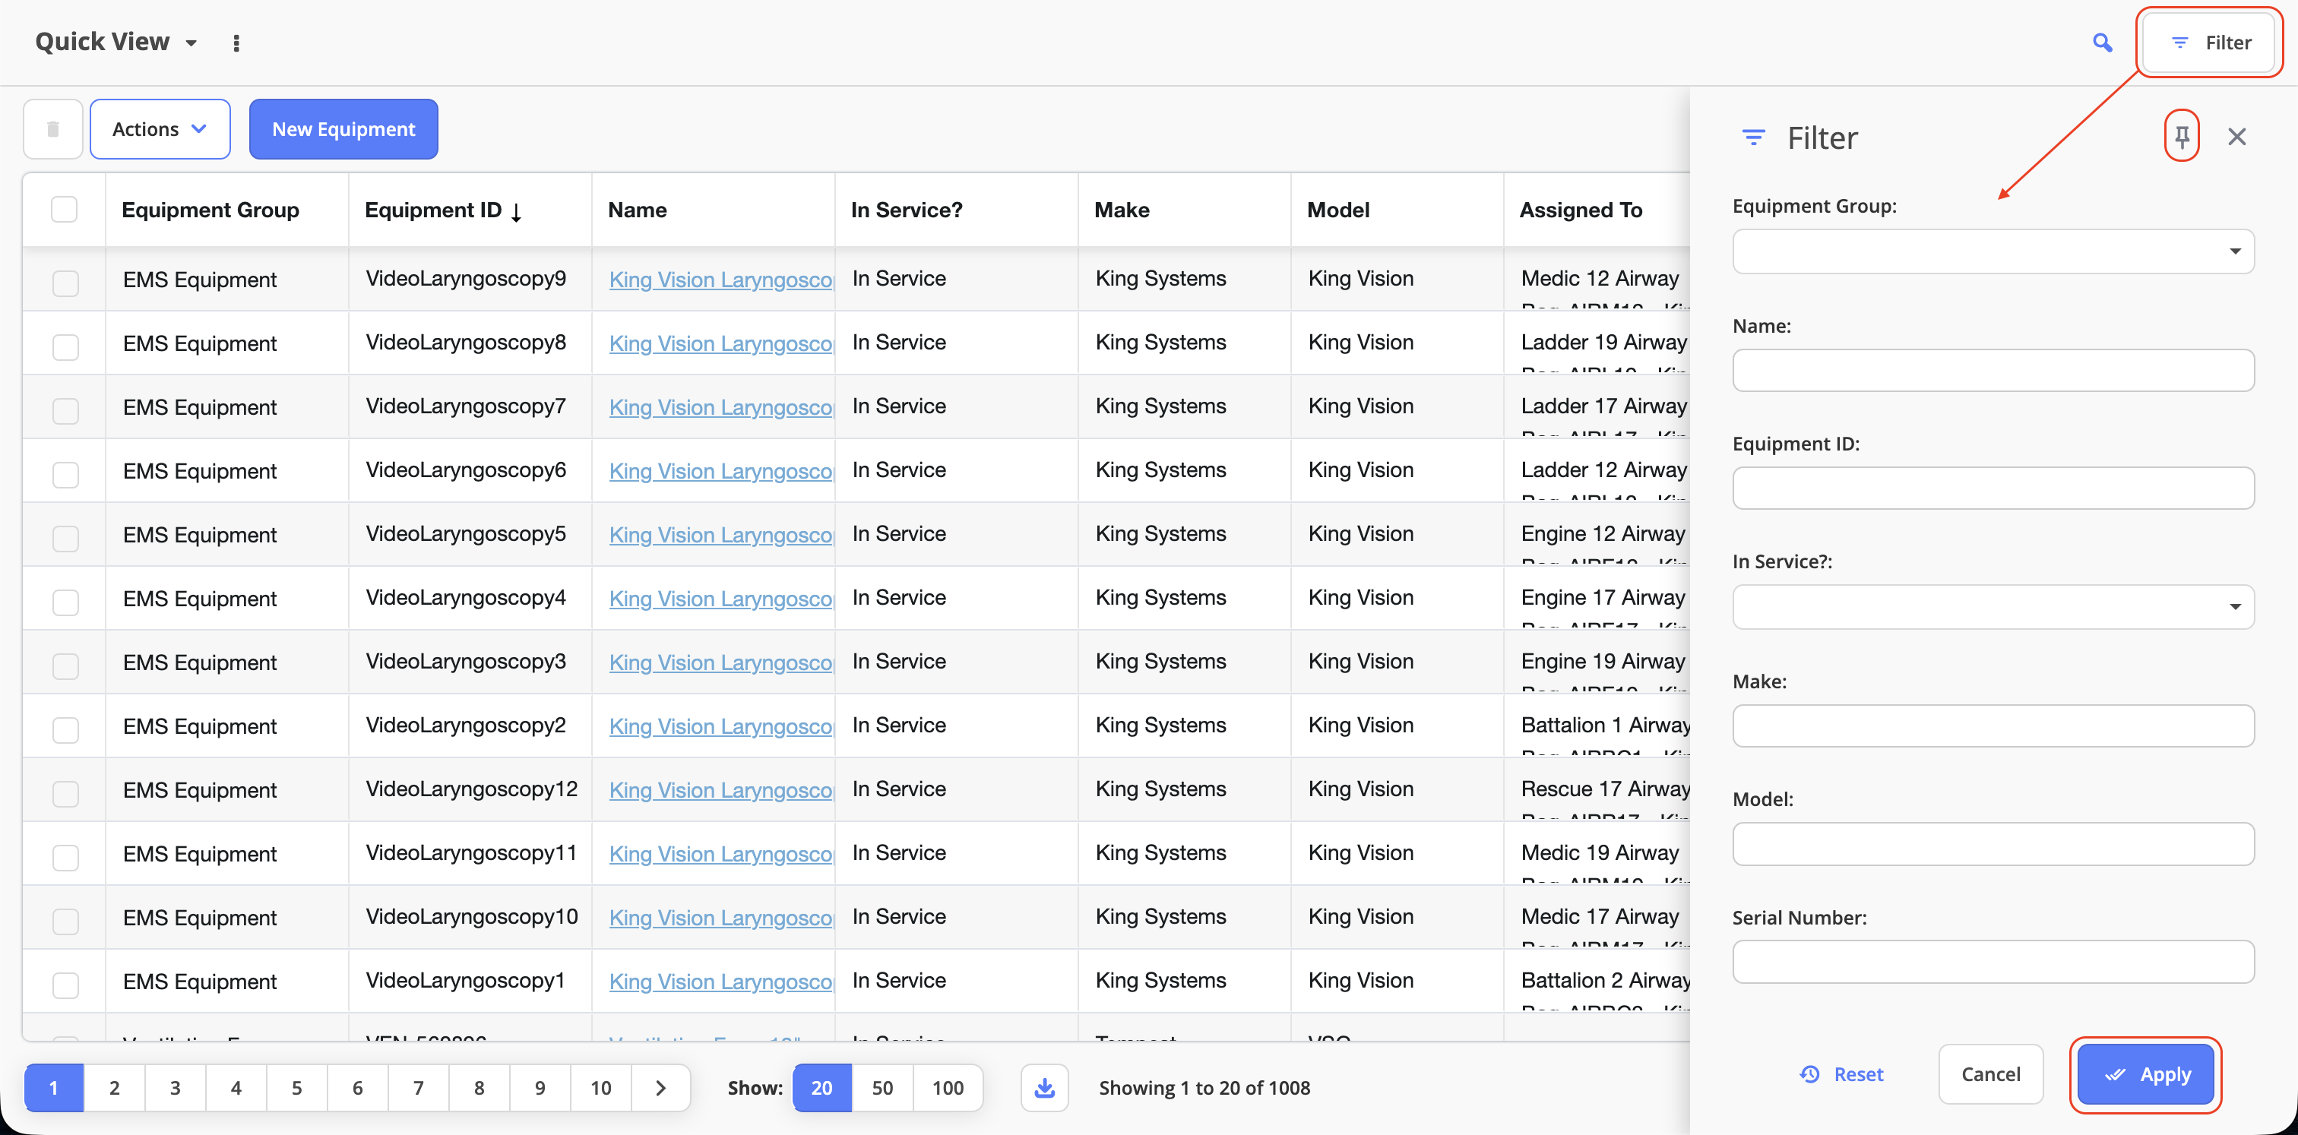Go to page 5
This screenshot has height=1135, width=2298.
point(297,1088)
